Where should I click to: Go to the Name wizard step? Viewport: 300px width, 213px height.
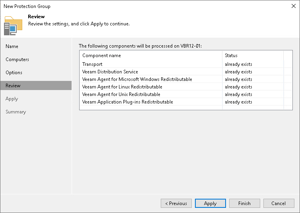[12, 46]
